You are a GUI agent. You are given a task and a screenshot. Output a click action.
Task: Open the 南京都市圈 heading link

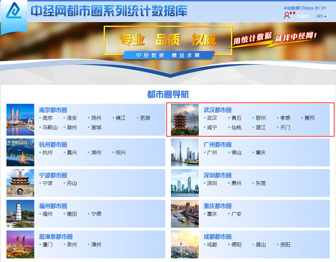(53, 110)
